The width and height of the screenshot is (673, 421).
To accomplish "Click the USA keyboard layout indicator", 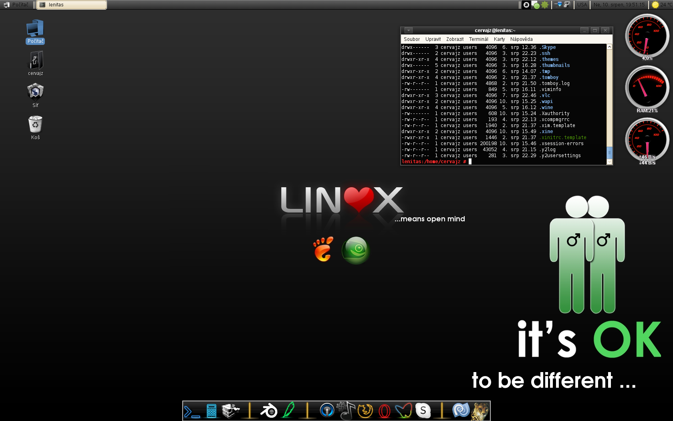I will (x=582, y=5).
